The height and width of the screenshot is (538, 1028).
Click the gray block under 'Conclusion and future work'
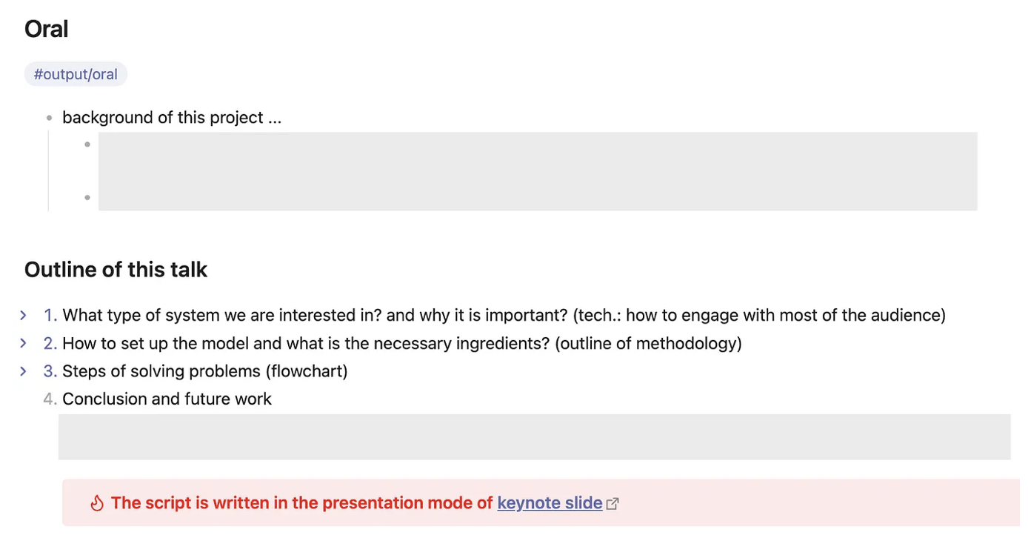click(x=533, y=436)
